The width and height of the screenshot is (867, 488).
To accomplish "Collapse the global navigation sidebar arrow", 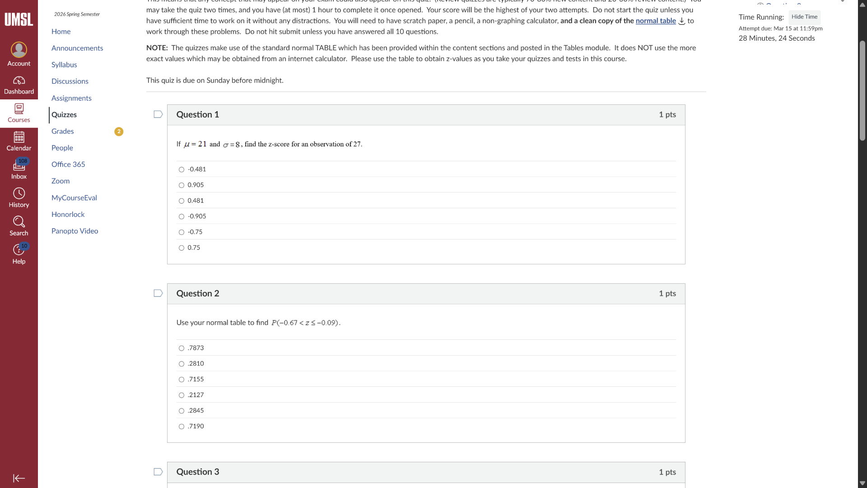I will tap(19, 478).
